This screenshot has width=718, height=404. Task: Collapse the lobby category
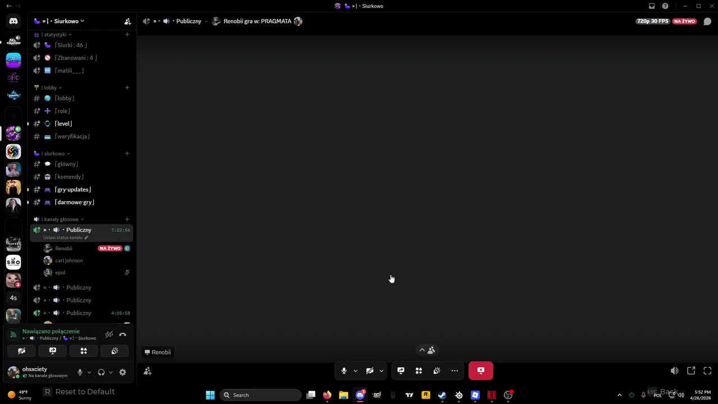(x=48, y=88)
